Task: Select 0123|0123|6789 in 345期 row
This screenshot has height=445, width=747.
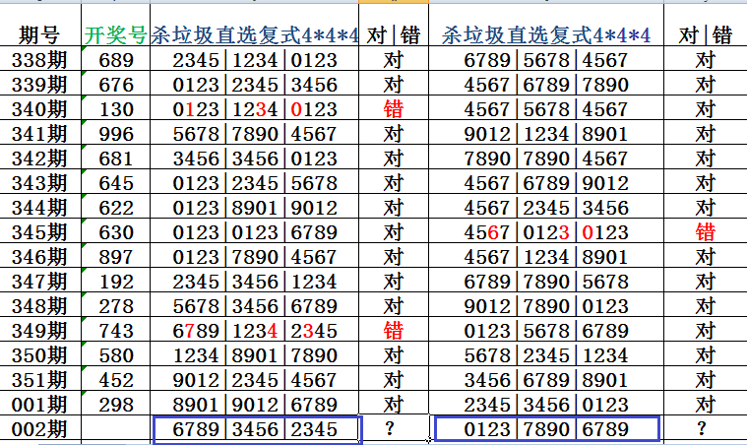Action: click(254, 231)
